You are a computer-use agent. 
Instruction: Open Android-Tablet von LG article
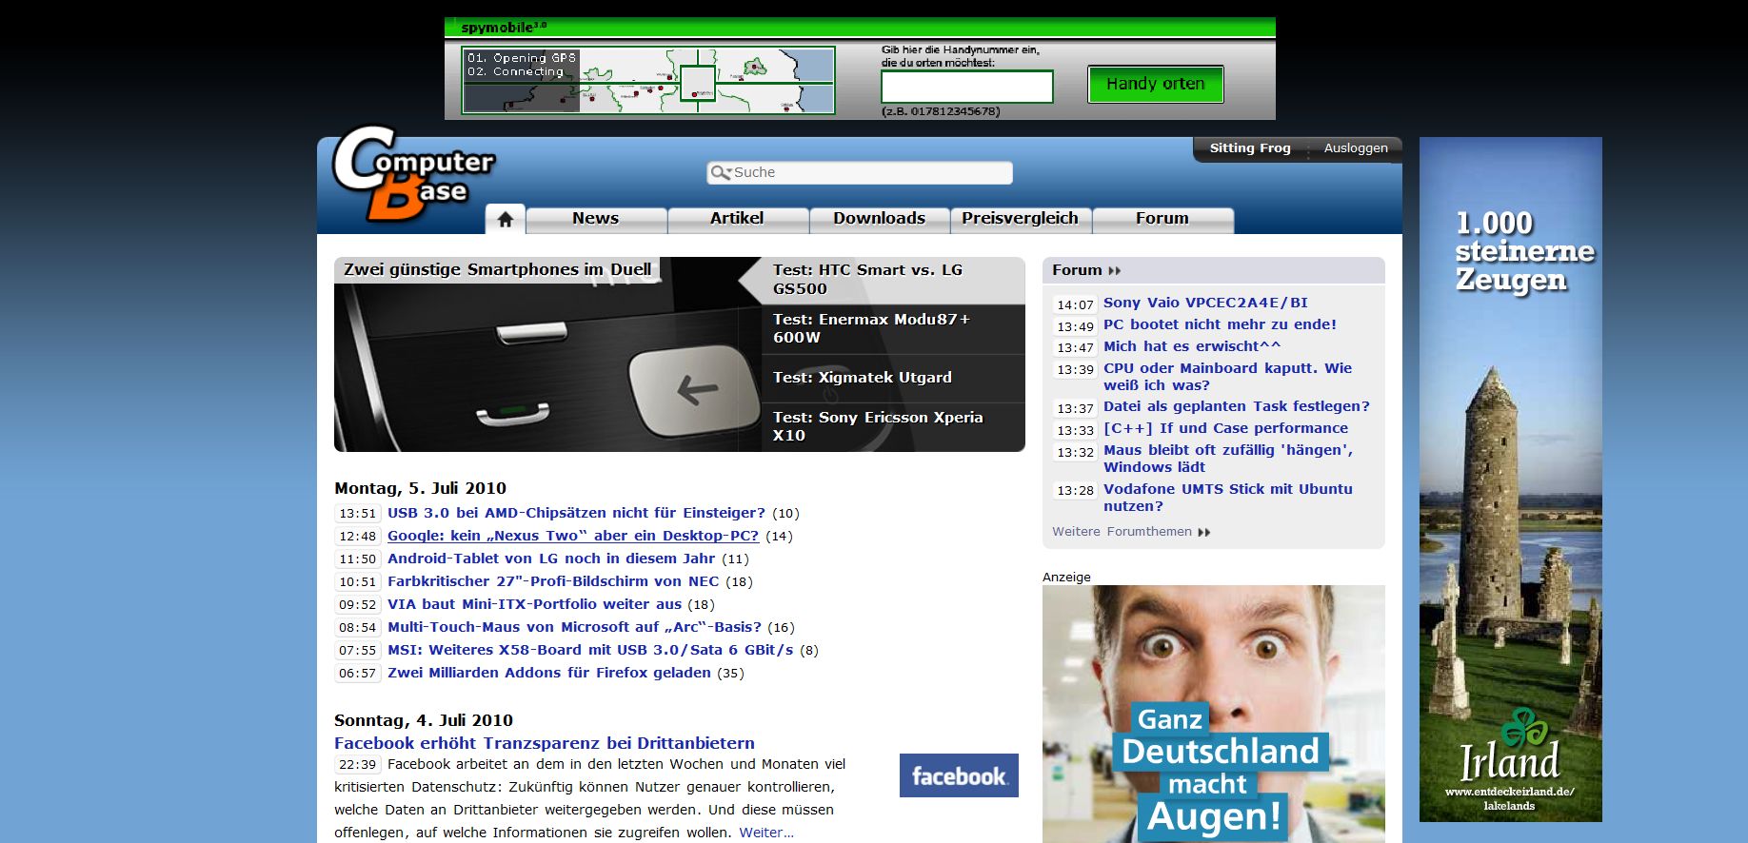[x=551, y=559]
